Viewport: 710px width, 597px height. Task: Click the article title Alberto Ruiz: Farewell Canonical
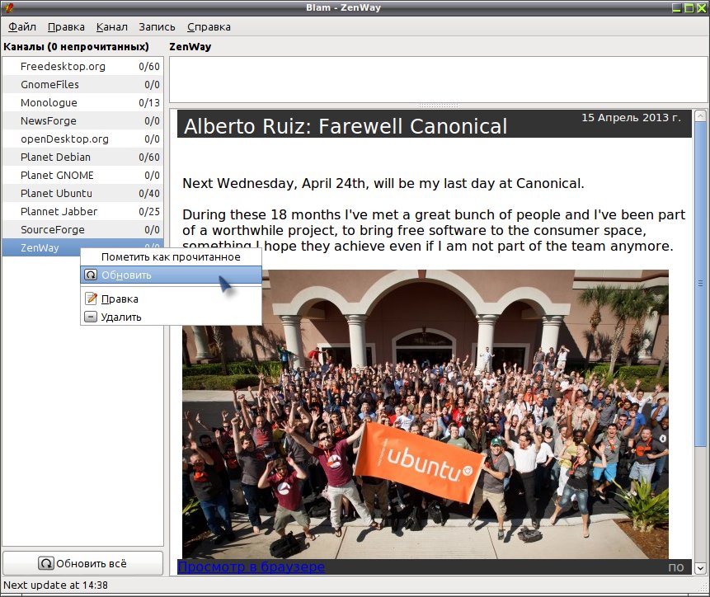pyautogui.click(x=346, y=126)
